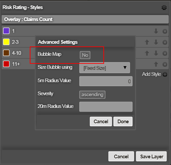This screenshot has height=165, width=171.
Task: Cancel the Risk Rating styles panel
Action: (x=121, y=156)
